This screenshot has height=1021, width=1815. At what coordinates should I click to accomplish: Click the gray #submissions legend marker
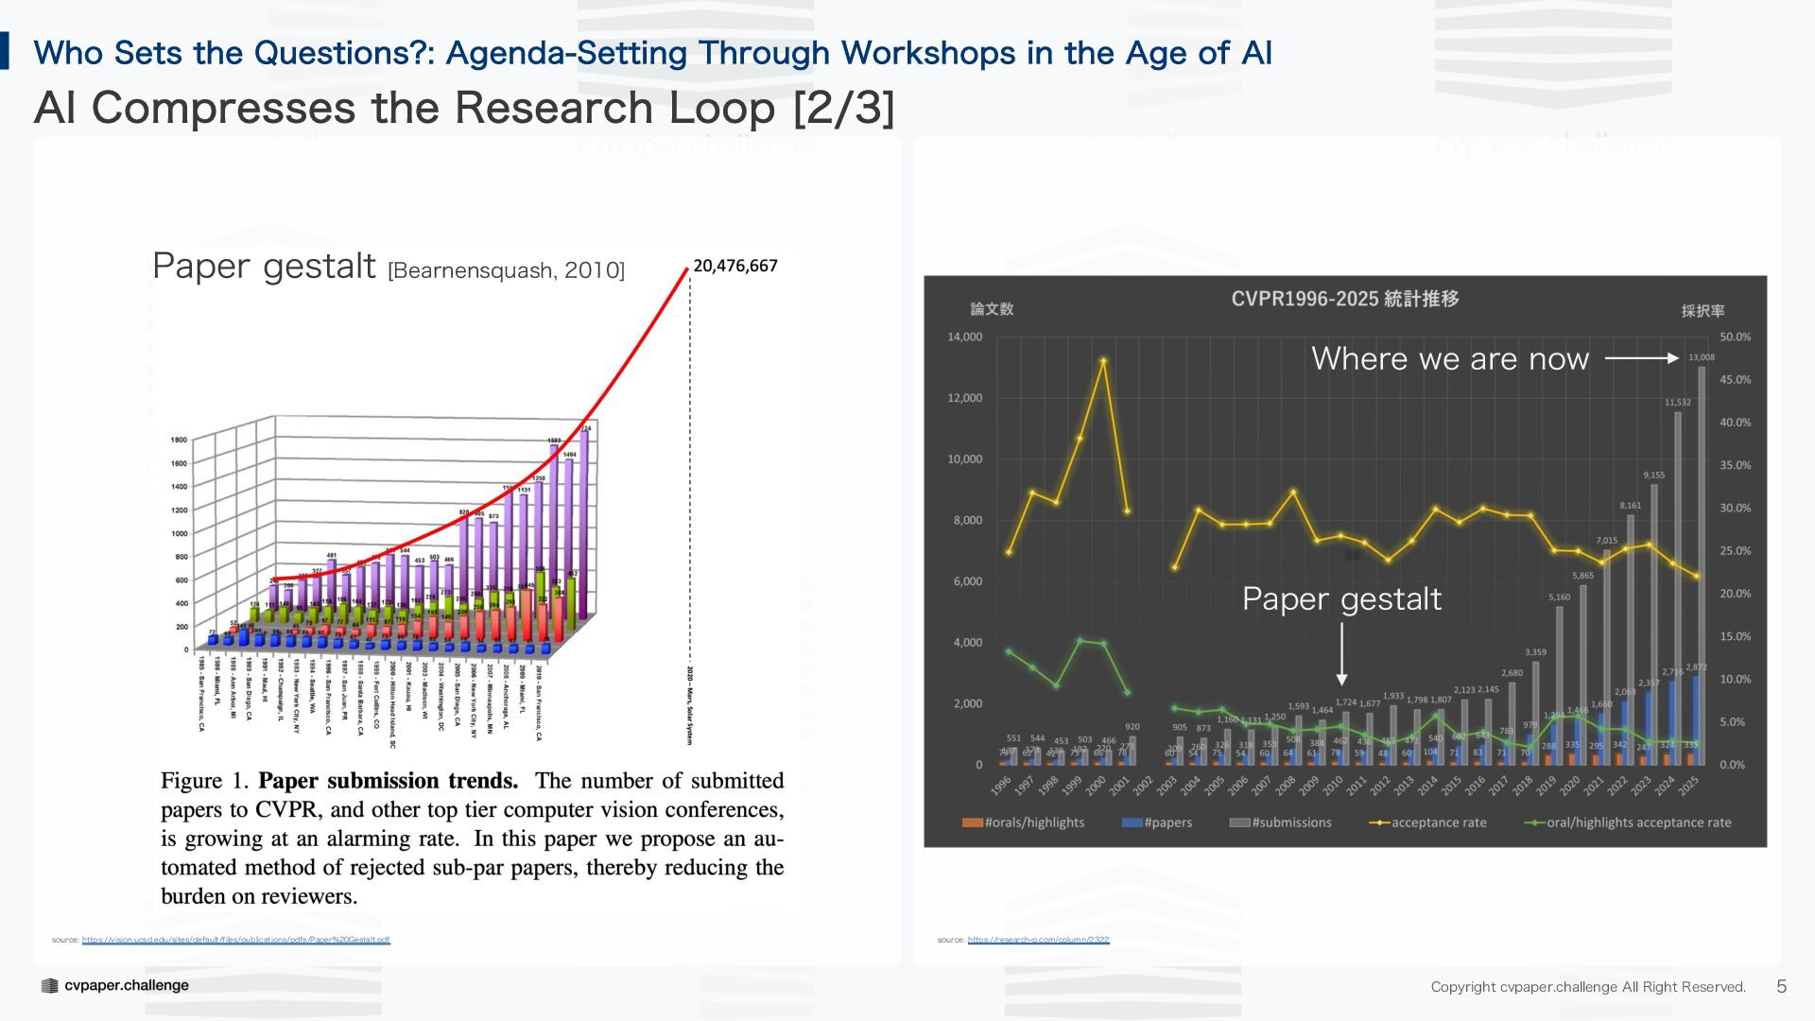click(1239, 822)
